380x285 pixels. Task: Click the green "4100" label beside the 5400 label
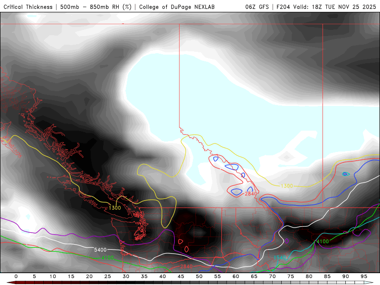tap(107, 257)
